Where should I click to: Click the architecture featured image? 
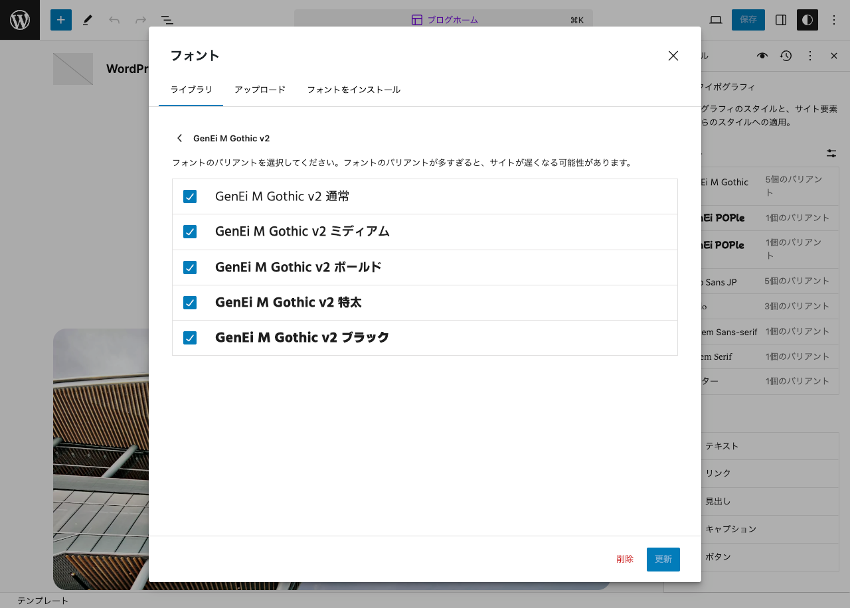[100, 459]
